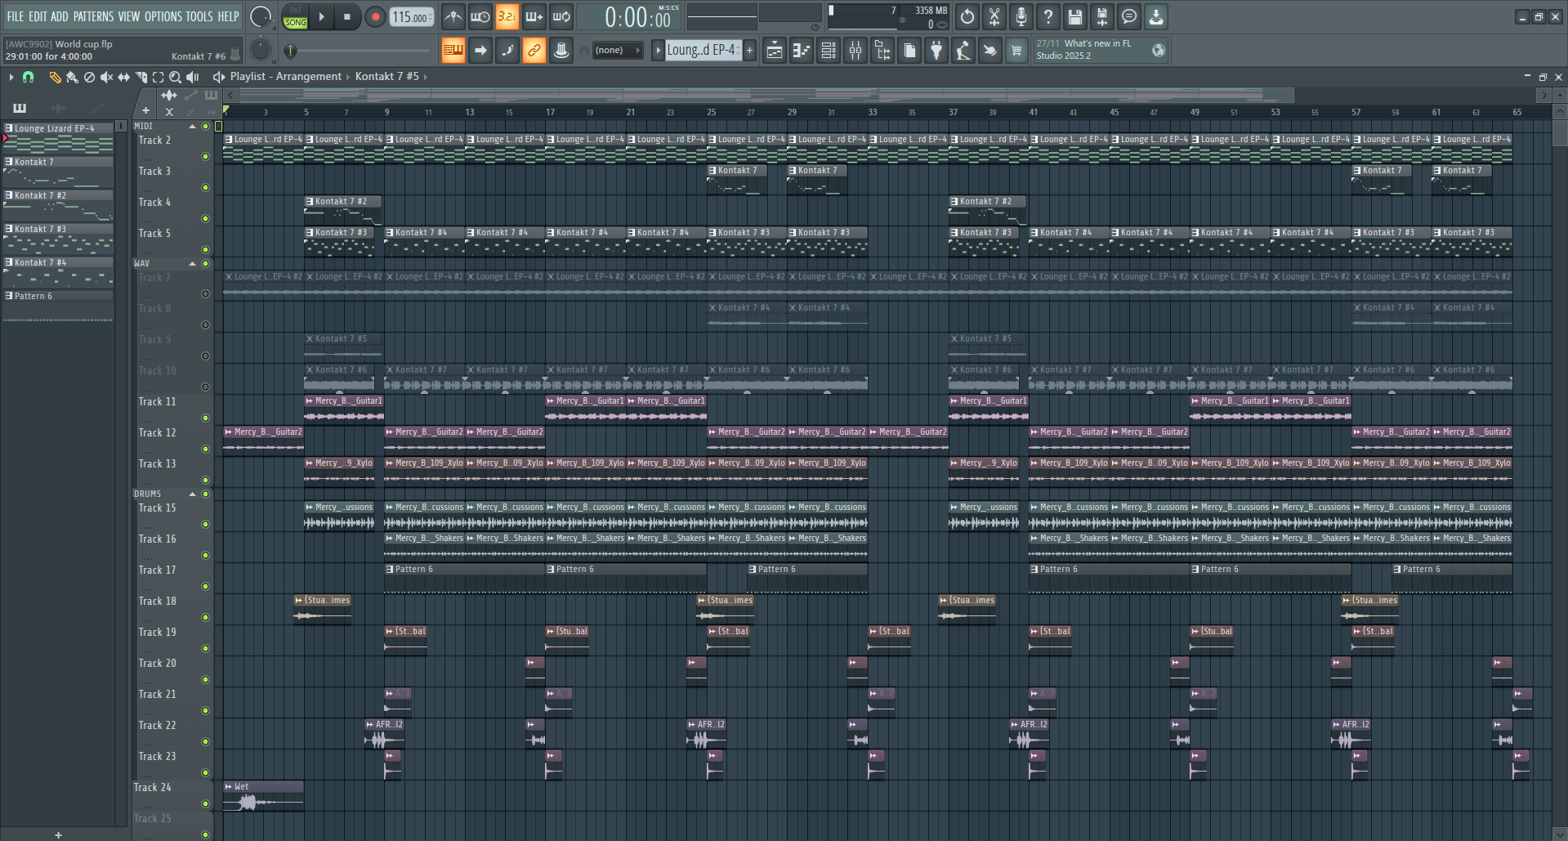Collapse the DRUMS track group
Screen dimensions: 1568x841
(x=193, y=494)
